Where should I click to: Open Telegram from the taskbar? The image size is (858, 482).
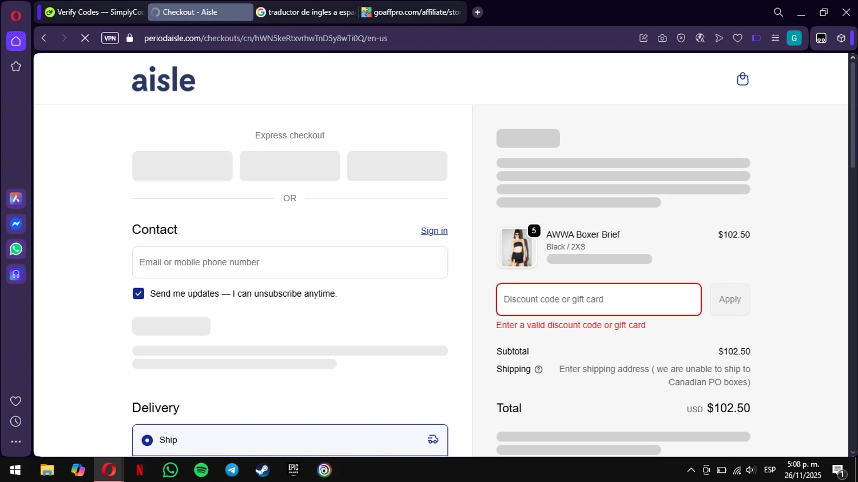pos(232,470)
